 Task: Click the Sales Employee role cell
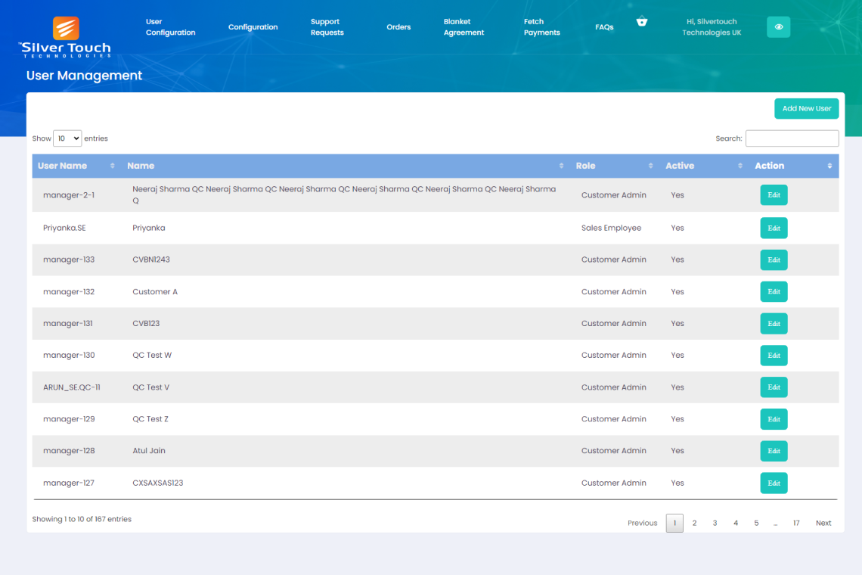tap(611, 228)
